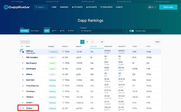Select the New Dapps type filter

35,31
